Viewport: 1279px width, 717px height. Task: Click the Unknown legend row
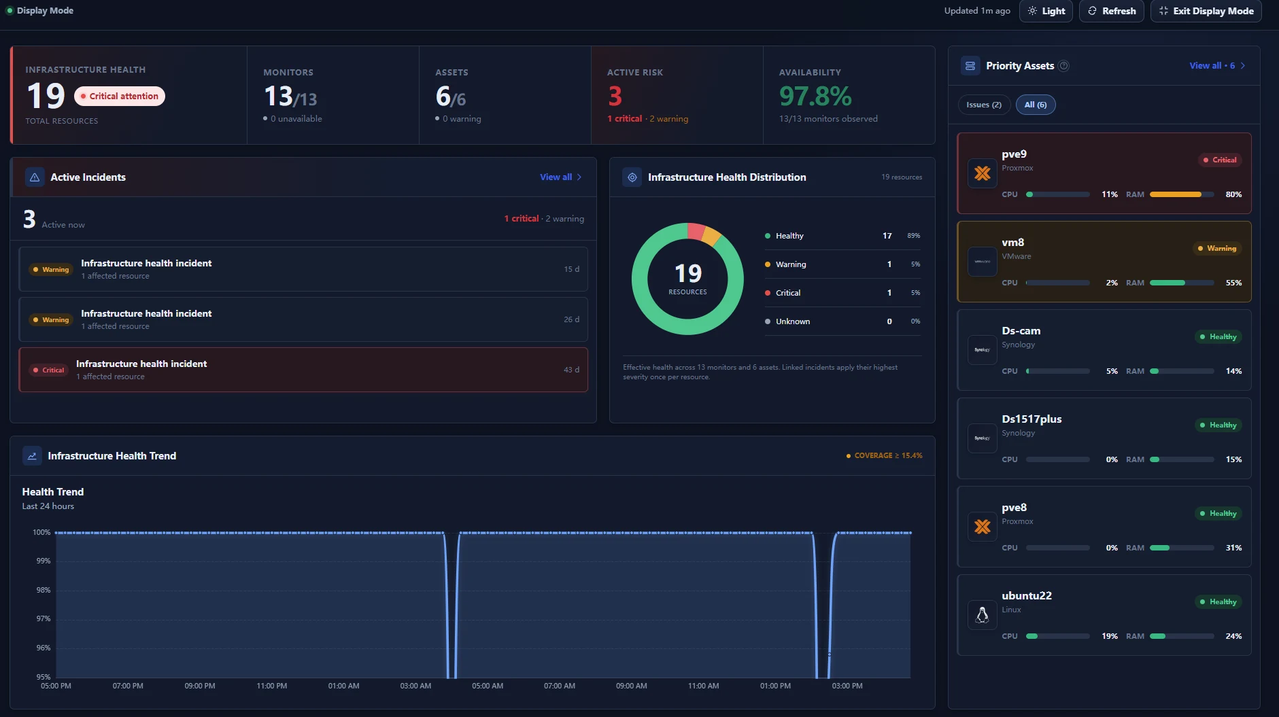coord(842,321)
